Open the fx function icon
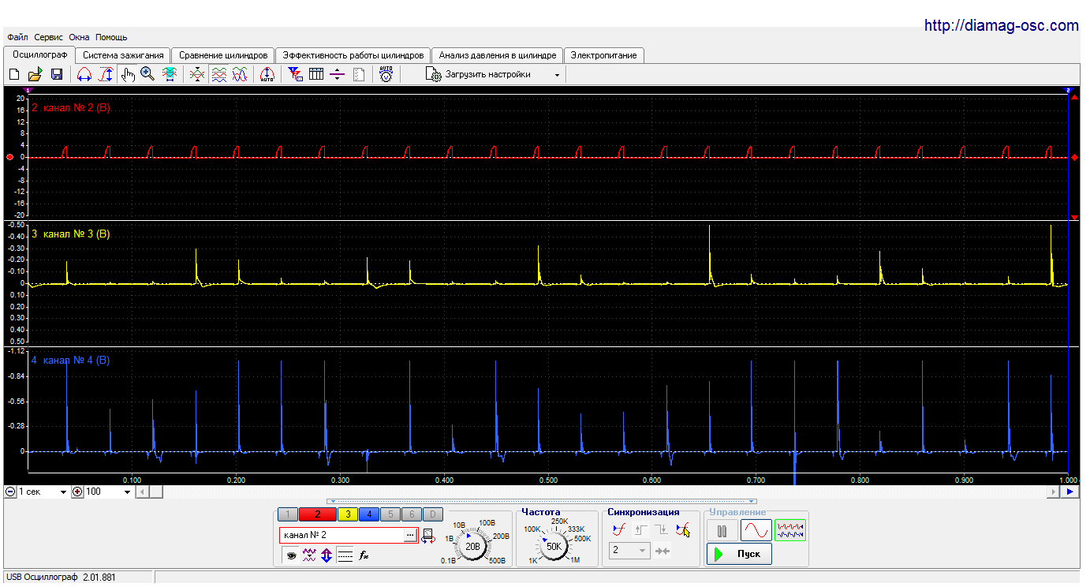The height and width of the screenshot is (587, 1090). (x=364, y=555)
